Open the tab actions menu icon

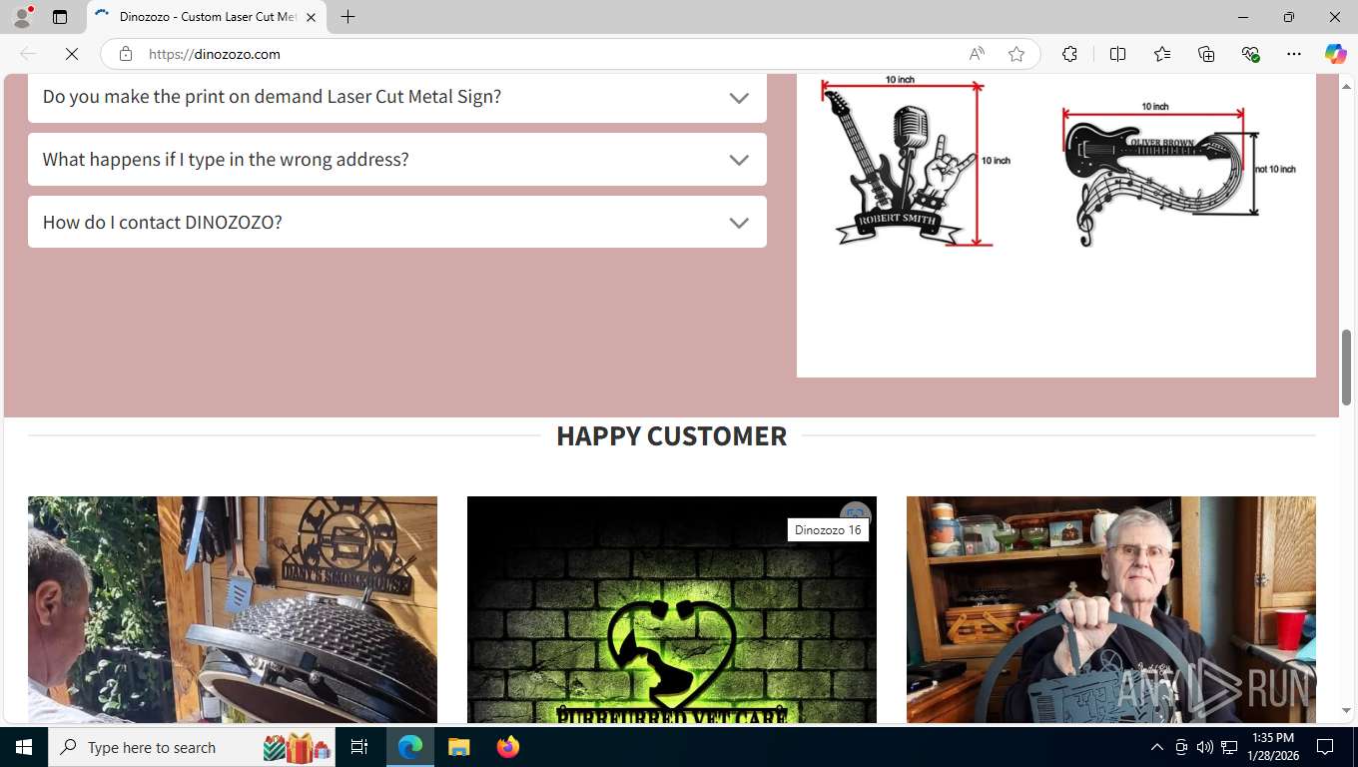pyautogui.click(x=60, y=17)
